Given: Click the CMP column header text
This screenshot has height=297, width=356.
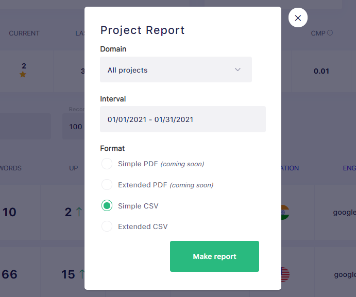Looking at the screenshot, I should point(318,33).
